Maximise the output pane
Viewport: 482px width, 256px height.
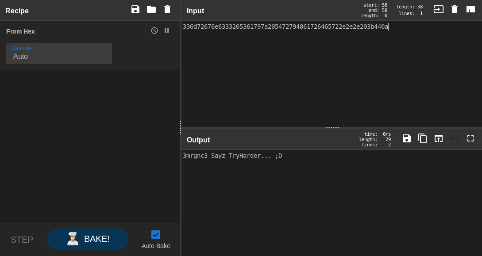(470, 138)
